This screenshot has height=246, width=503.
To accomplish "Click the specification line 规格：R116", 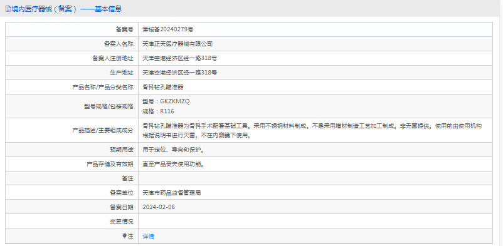I will pyautogui.click(x=159, y=111).
